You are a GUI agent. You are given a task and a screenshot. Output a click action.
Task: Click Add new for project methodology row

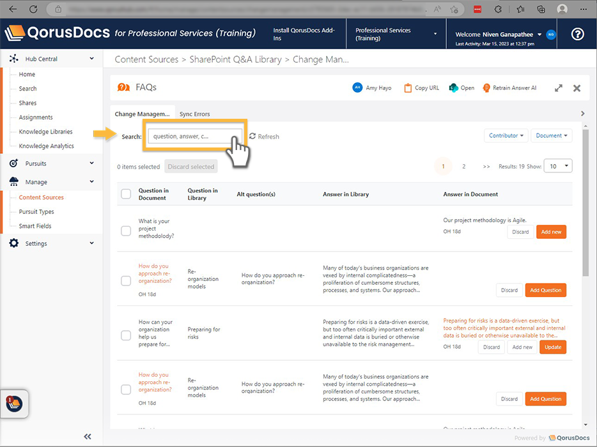click(551, 232)
